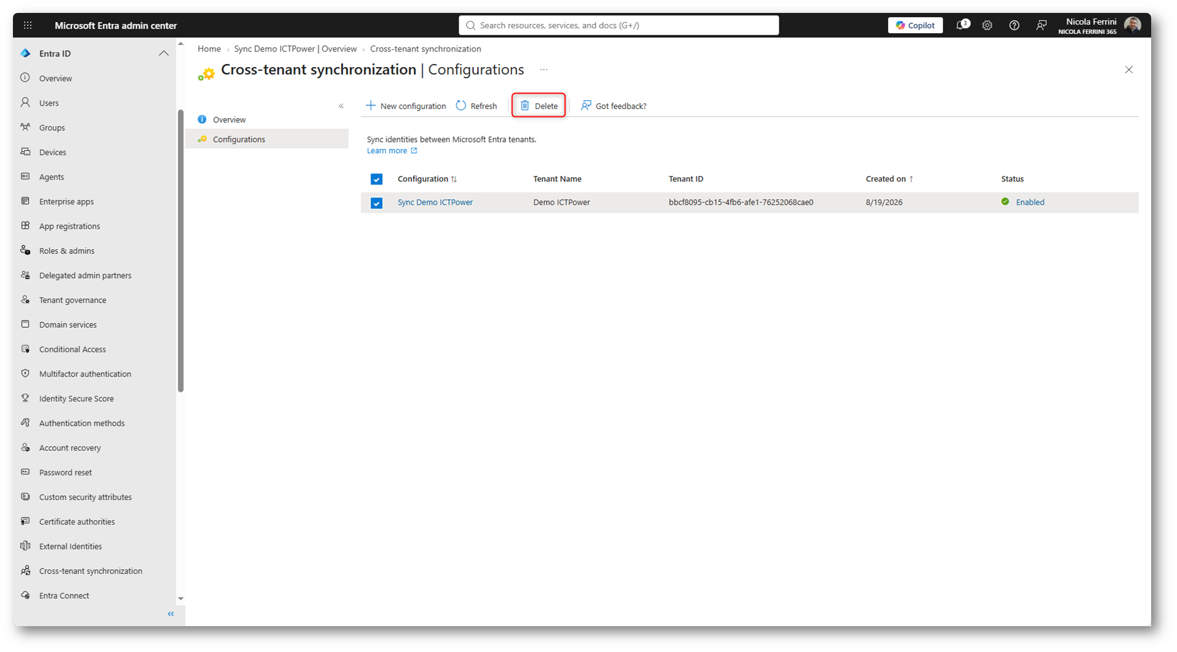Click the Devices icon in sidebar
The height and width of the screenshot is (652, 1177).
coord(25,152)
